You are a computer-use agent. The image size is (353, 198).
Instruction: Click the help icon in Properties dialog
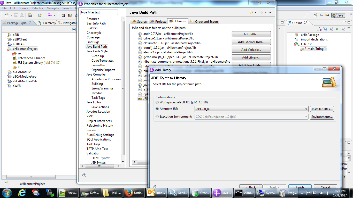click(x=84, y=175)
